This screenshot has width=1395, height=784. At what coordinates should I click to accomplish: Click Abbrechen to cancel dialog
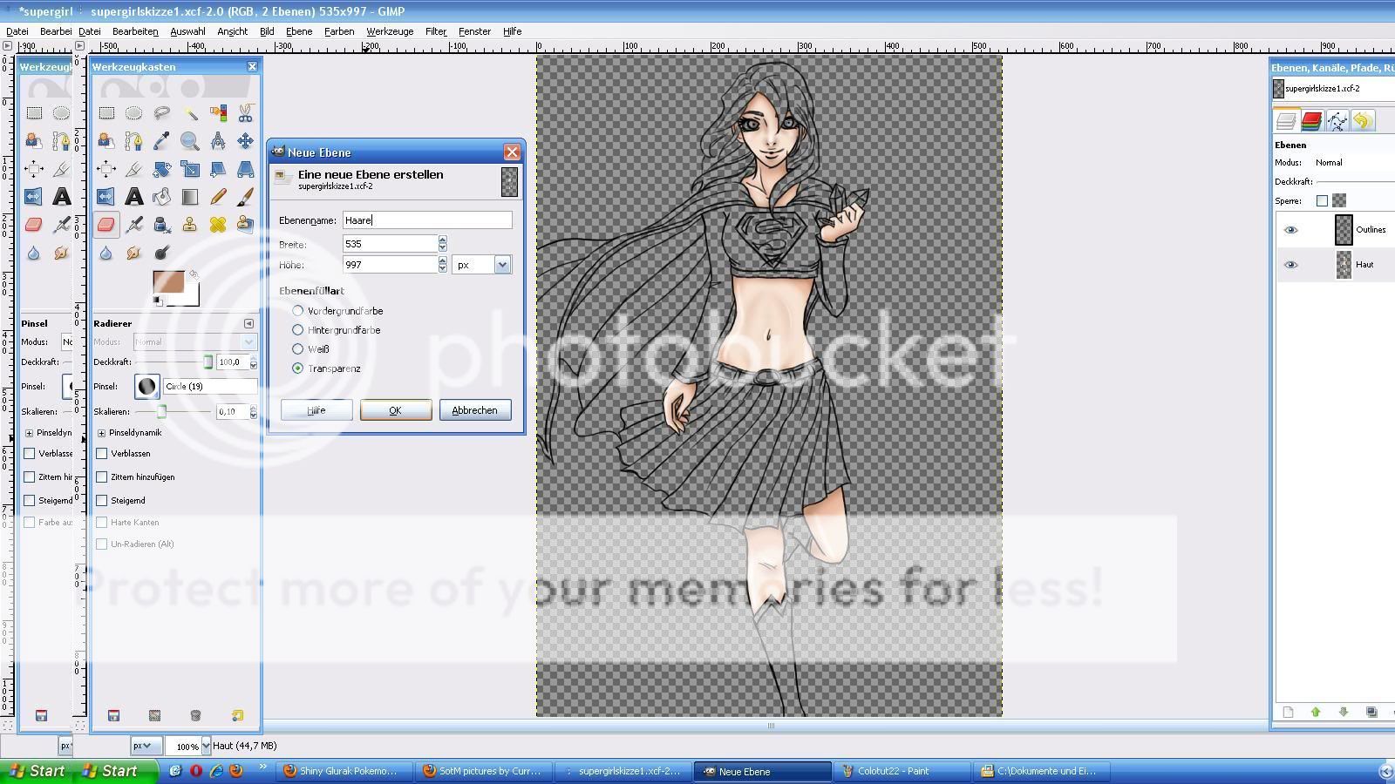474,410
